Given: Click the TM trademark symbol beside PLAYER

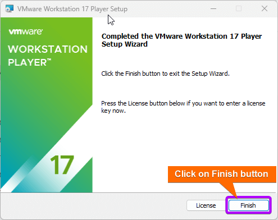Looking at the screenshot, I should click(x=49, y=59).
